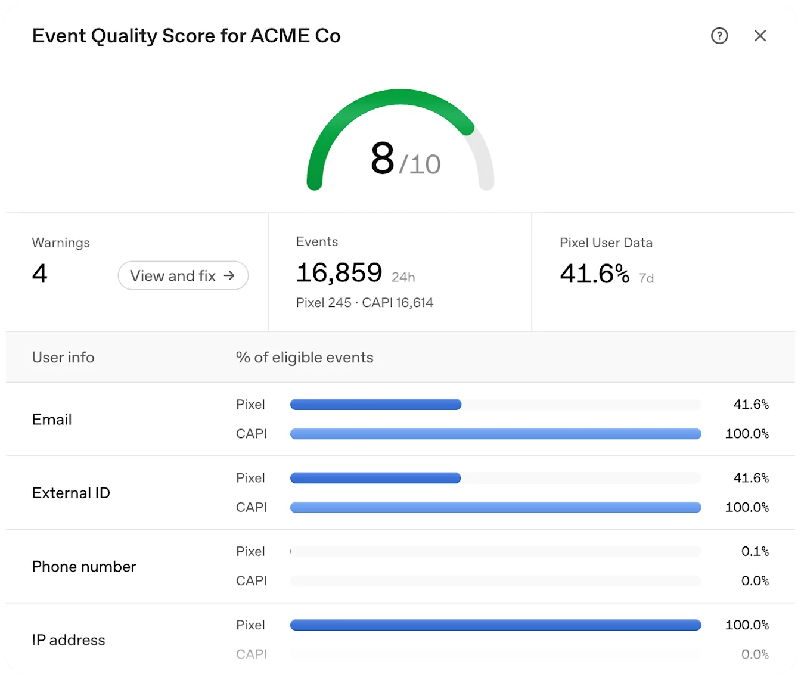Select the "External ID" row label

[x=71, y=493]
